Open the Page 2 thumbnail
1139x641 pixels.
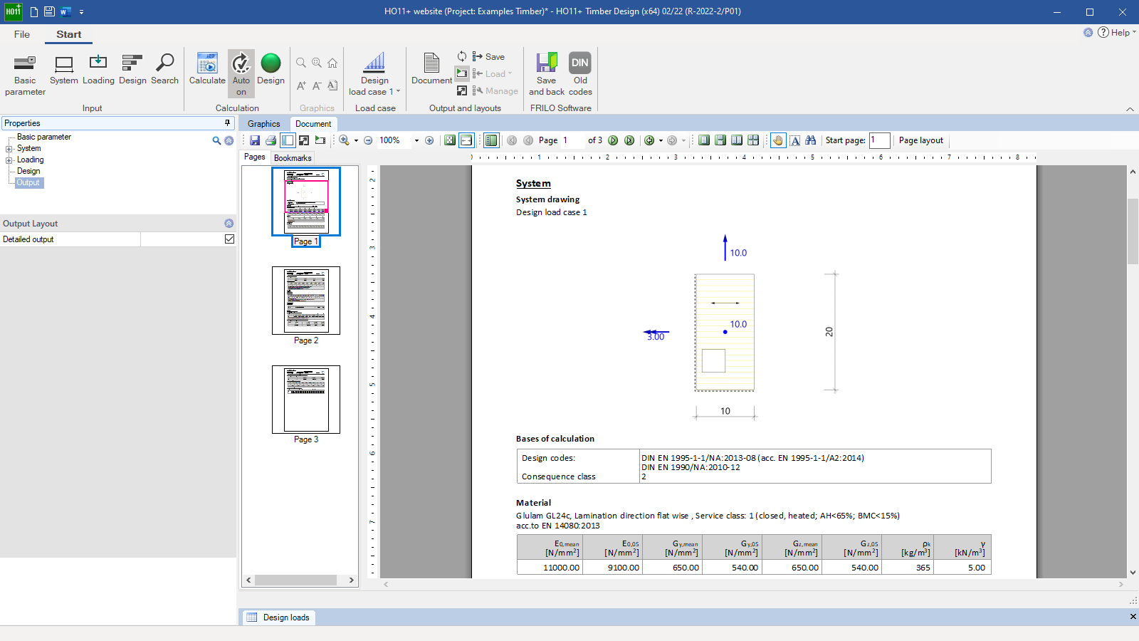tap(306, 301)
